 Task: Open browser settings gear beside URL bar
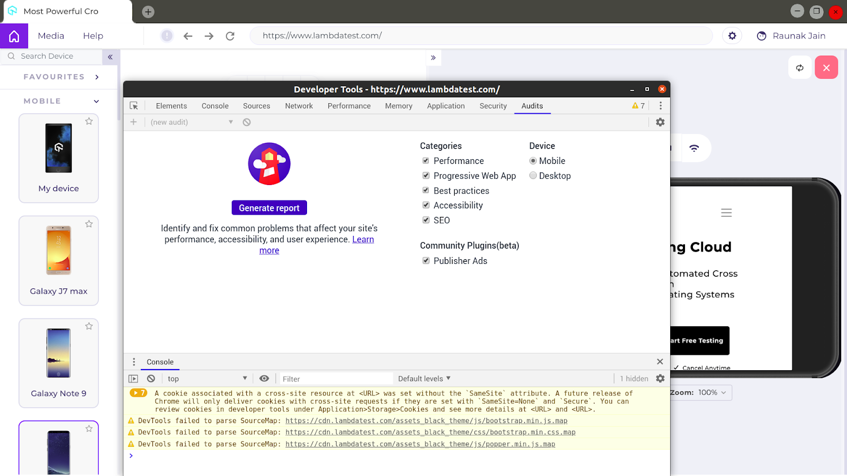(732, 35)
